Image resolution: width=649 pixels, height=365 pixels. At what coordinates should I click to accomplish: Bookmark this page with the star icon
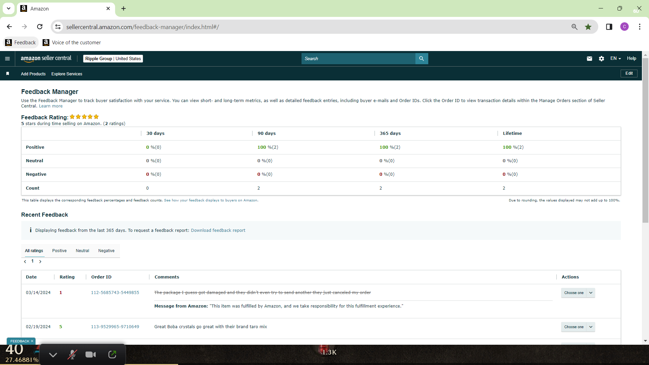tap(588, 27)
